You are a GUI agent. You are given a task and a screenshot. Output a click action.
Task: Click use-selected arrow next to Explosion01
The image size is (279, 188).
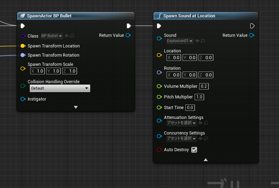point(197,41)
